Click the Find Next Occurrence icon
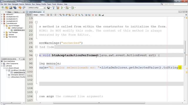The image size is (188, 105). pos(67,15)
